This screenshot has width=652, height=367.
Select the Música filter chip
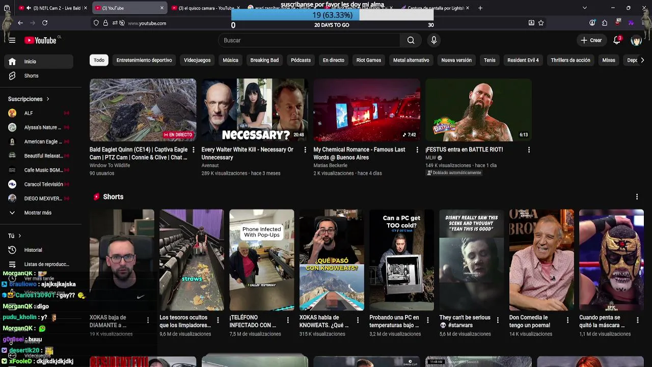(x=230, y=60)
